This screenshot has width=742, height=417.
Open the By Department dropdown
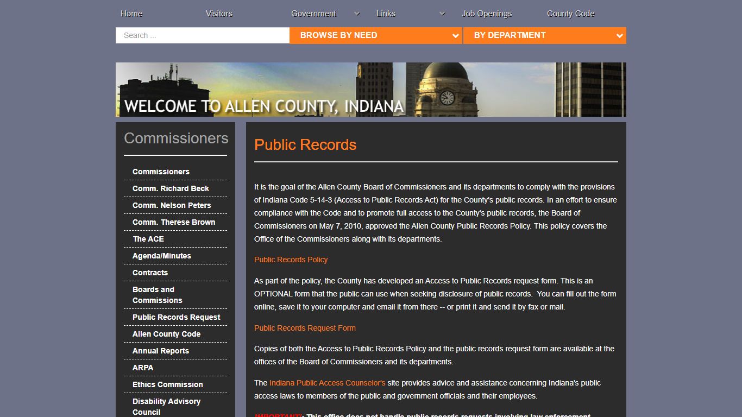pos(545,35)
